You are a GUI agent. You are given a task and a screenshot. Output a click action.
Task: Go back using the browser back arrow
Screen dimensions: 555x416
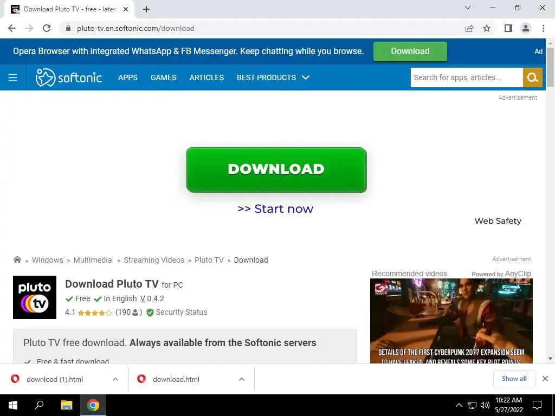tap(12, 28)
